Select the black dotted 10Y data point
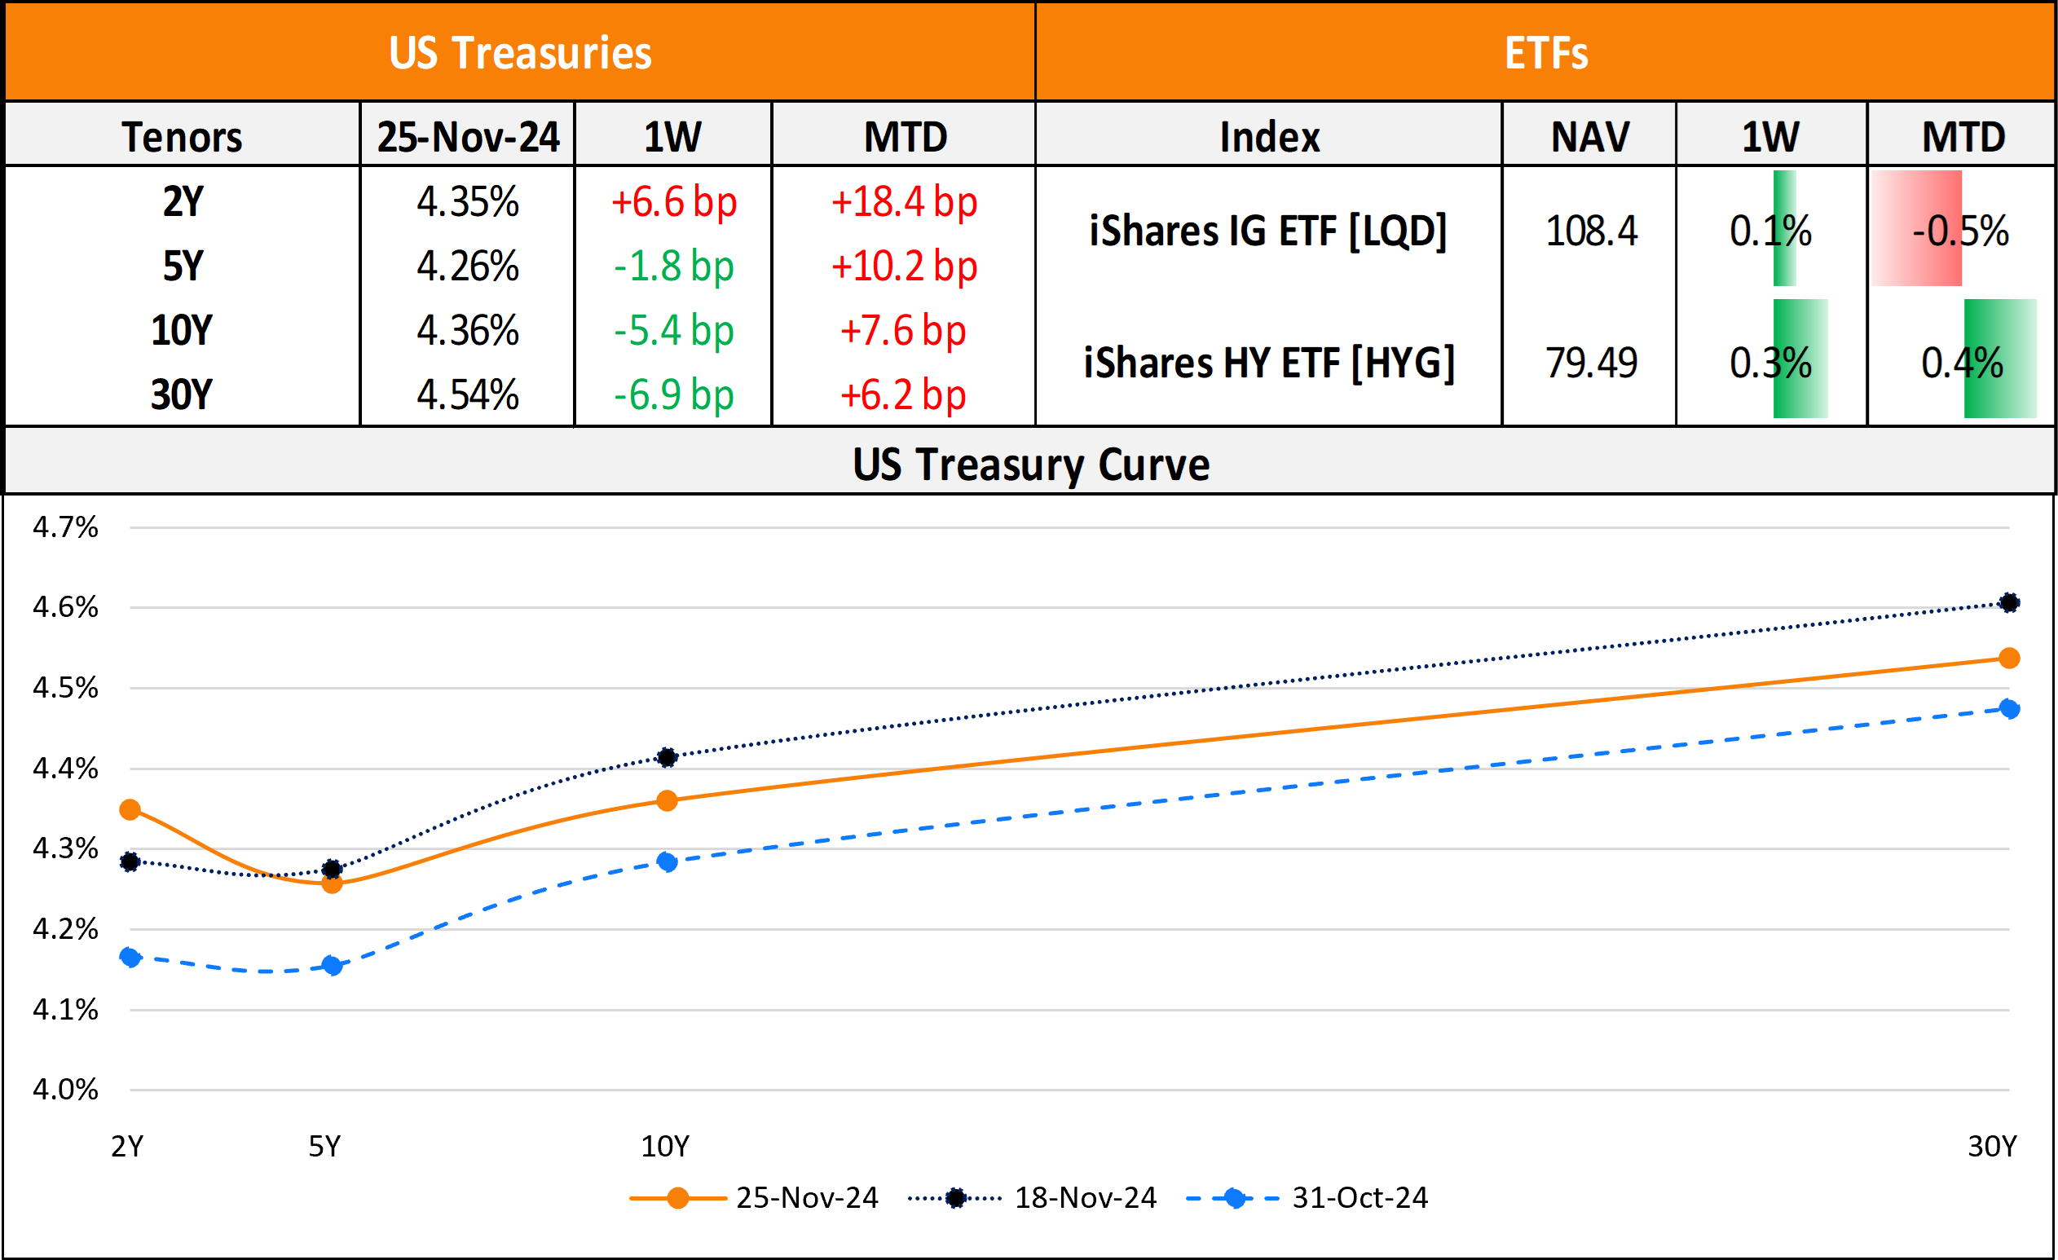This screenshot has height=1260, width=2058. coord(667,757)
